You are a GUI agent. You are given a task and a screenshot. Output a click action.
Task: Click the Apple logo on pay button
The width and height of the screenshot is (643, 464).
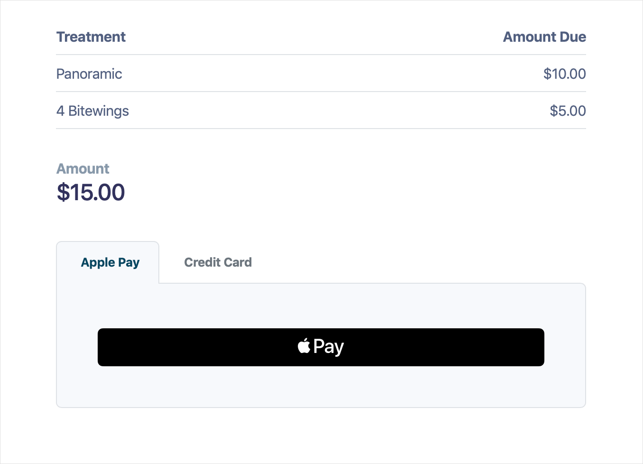(x=304, y=346)
